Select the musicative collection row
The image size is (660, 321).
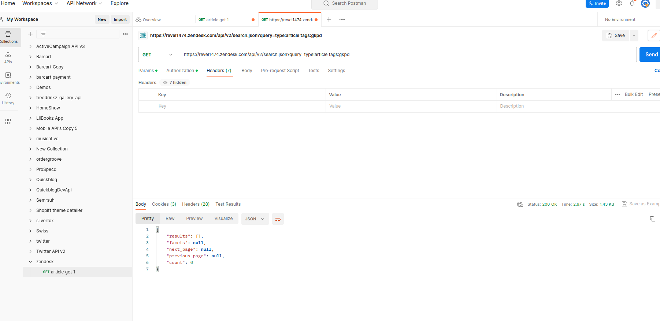(x=78, y=139)
